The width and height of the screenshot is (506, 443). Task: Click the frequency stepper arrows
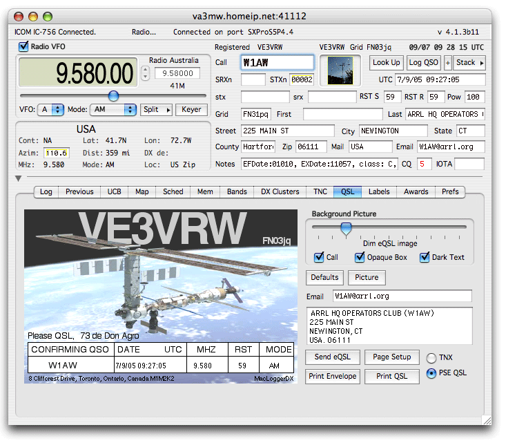(x=144, y=73)
